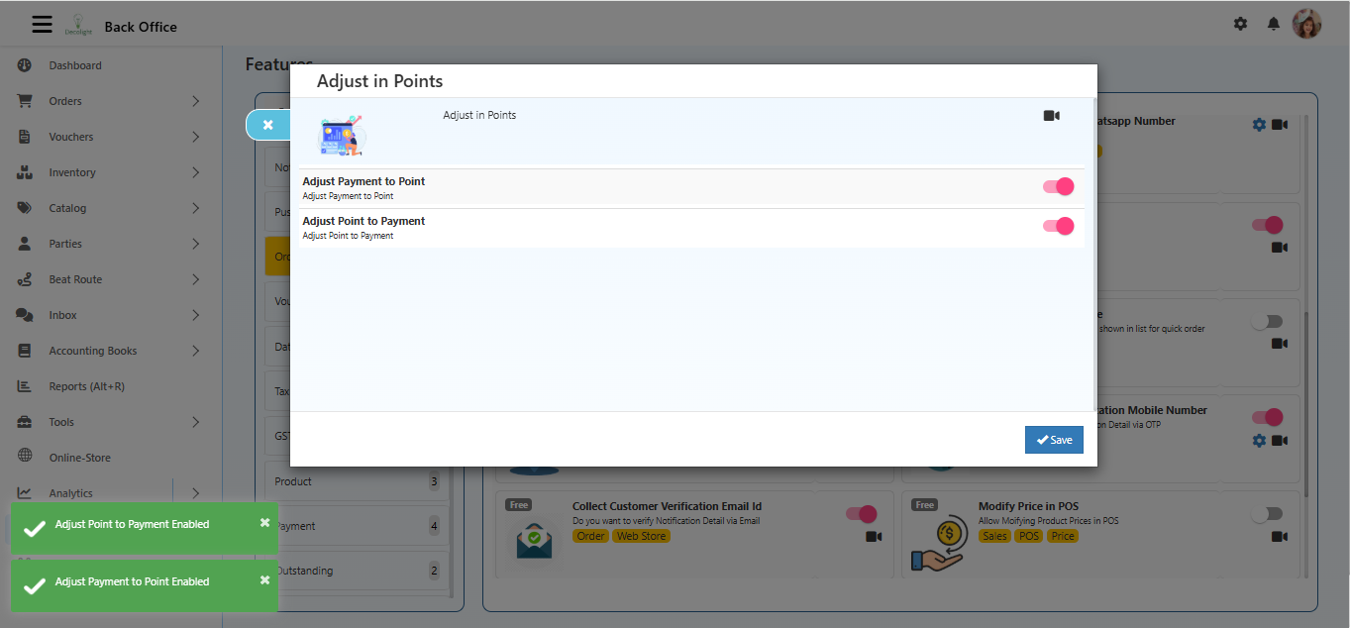The image size is (1350, 628).
Task: Close the blue X panel button
Action: click(267, 125)
